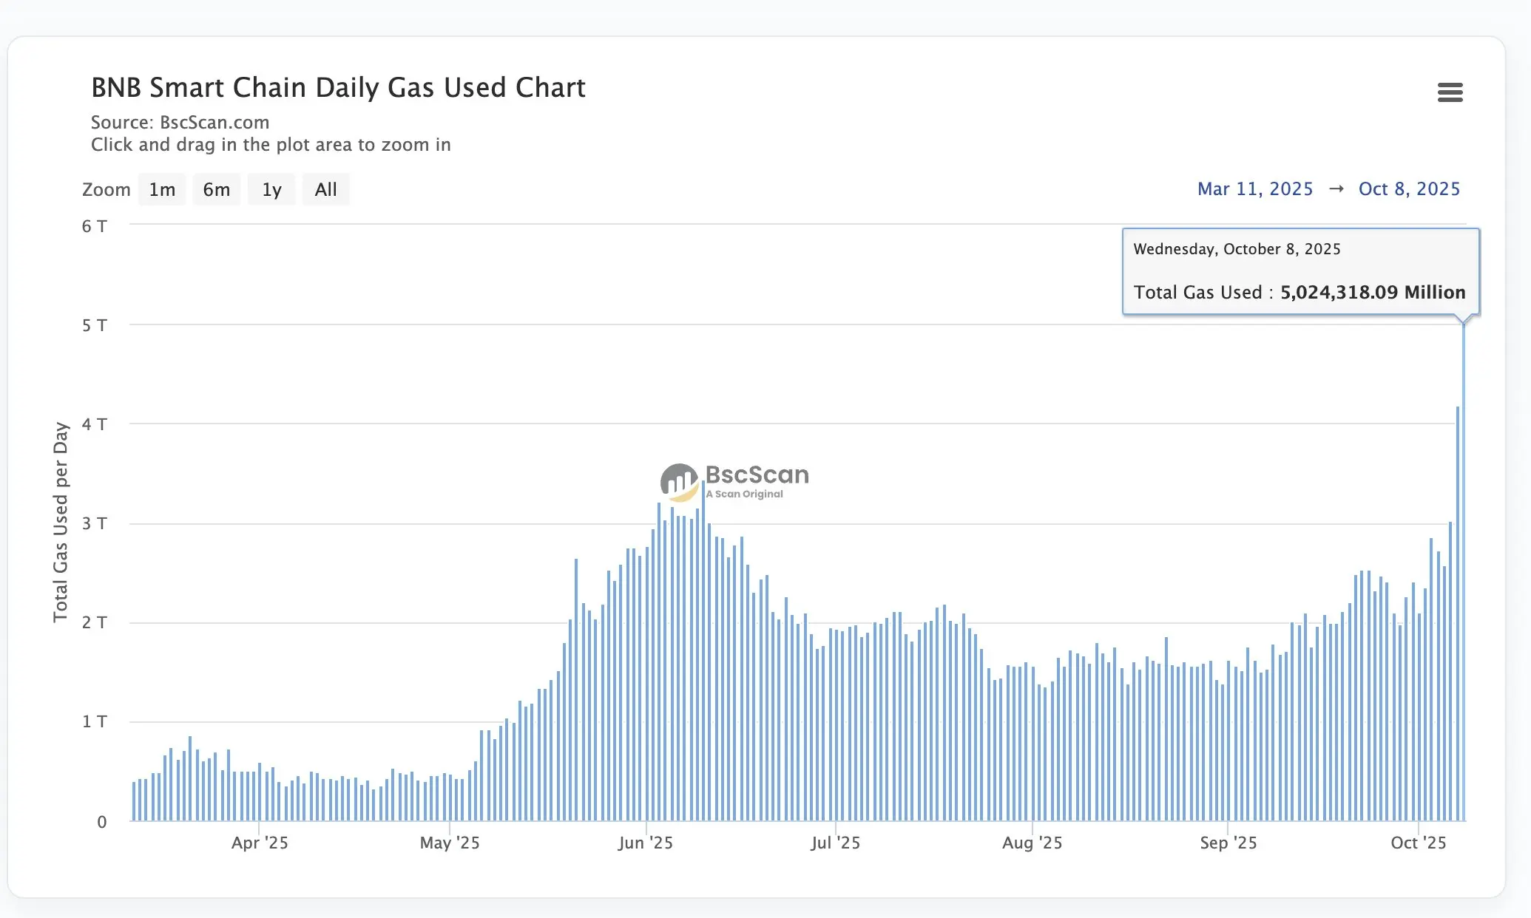Screen dimensions: 1531x918
Task: Click the Oct 8, 2025 end date
Action: 1409,189
